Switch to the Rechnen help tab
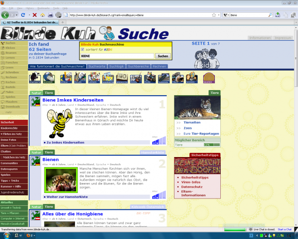The height and width of the screenshot is (239, 298). click(159, 66)
